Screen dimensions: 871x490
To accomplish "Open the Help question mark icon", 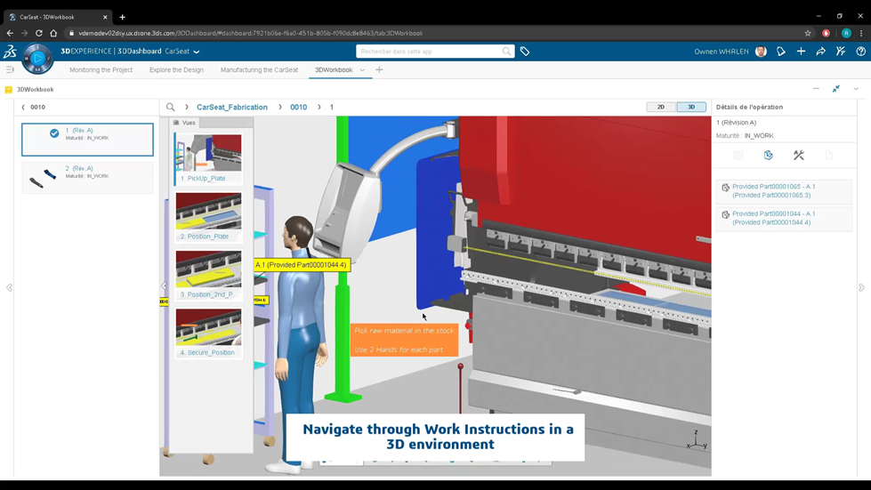I will pyautogui.click(x=860, y=51).
